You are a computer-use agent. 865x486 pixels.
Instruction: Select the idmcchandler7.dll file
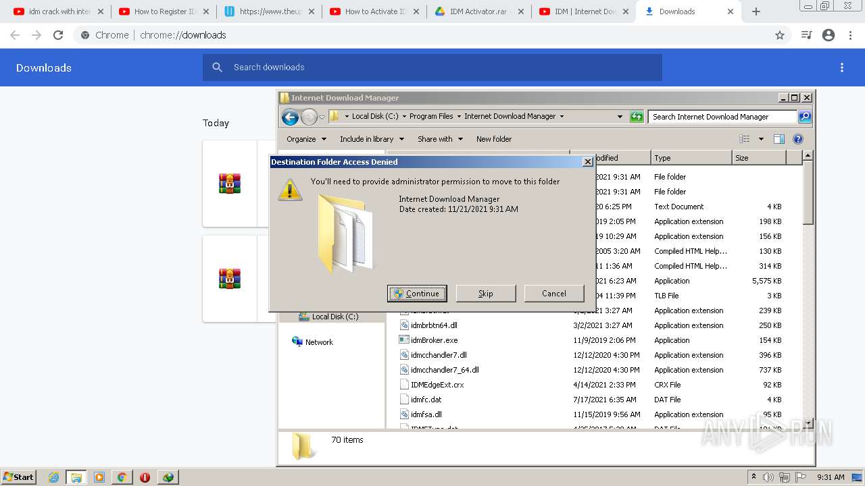coord(439,355)
